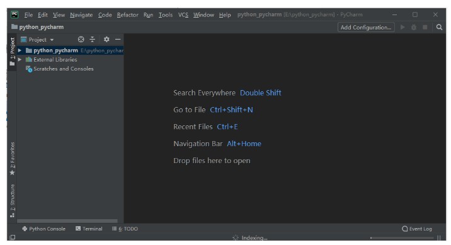The image size is (451, 245).
Task: Open the Edit menu
Action: (x=43, y=14)
